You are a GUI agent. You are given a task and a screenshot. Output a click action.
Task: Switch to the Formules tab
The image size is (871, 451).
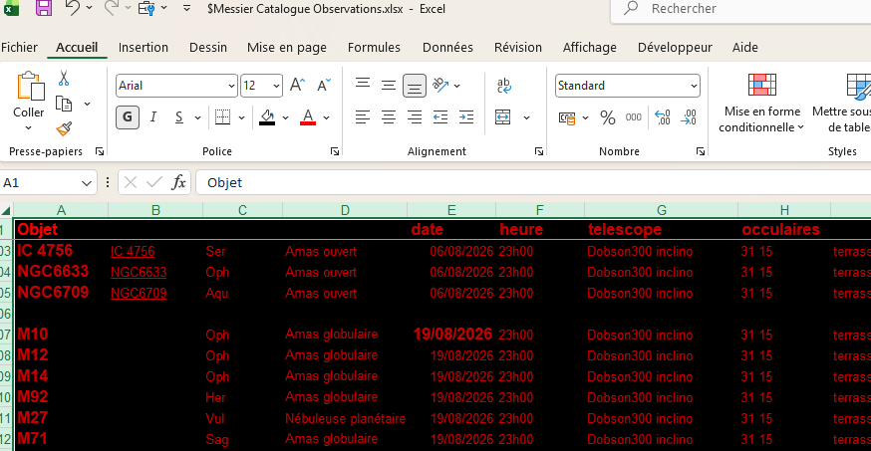pos(374,48)
